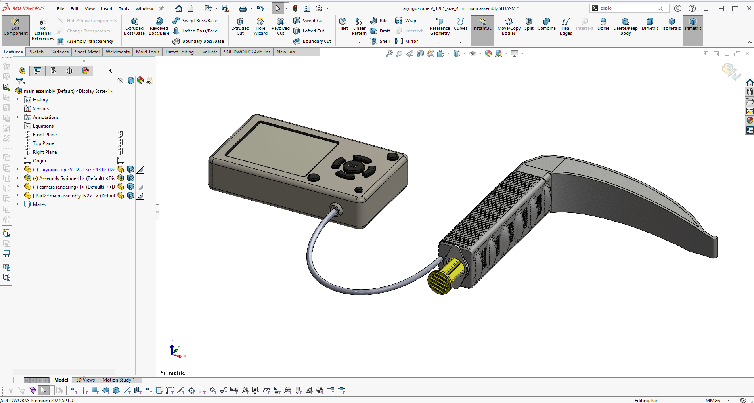Select Extruded Boss/Base tool
754x403 pixels.
134,27
